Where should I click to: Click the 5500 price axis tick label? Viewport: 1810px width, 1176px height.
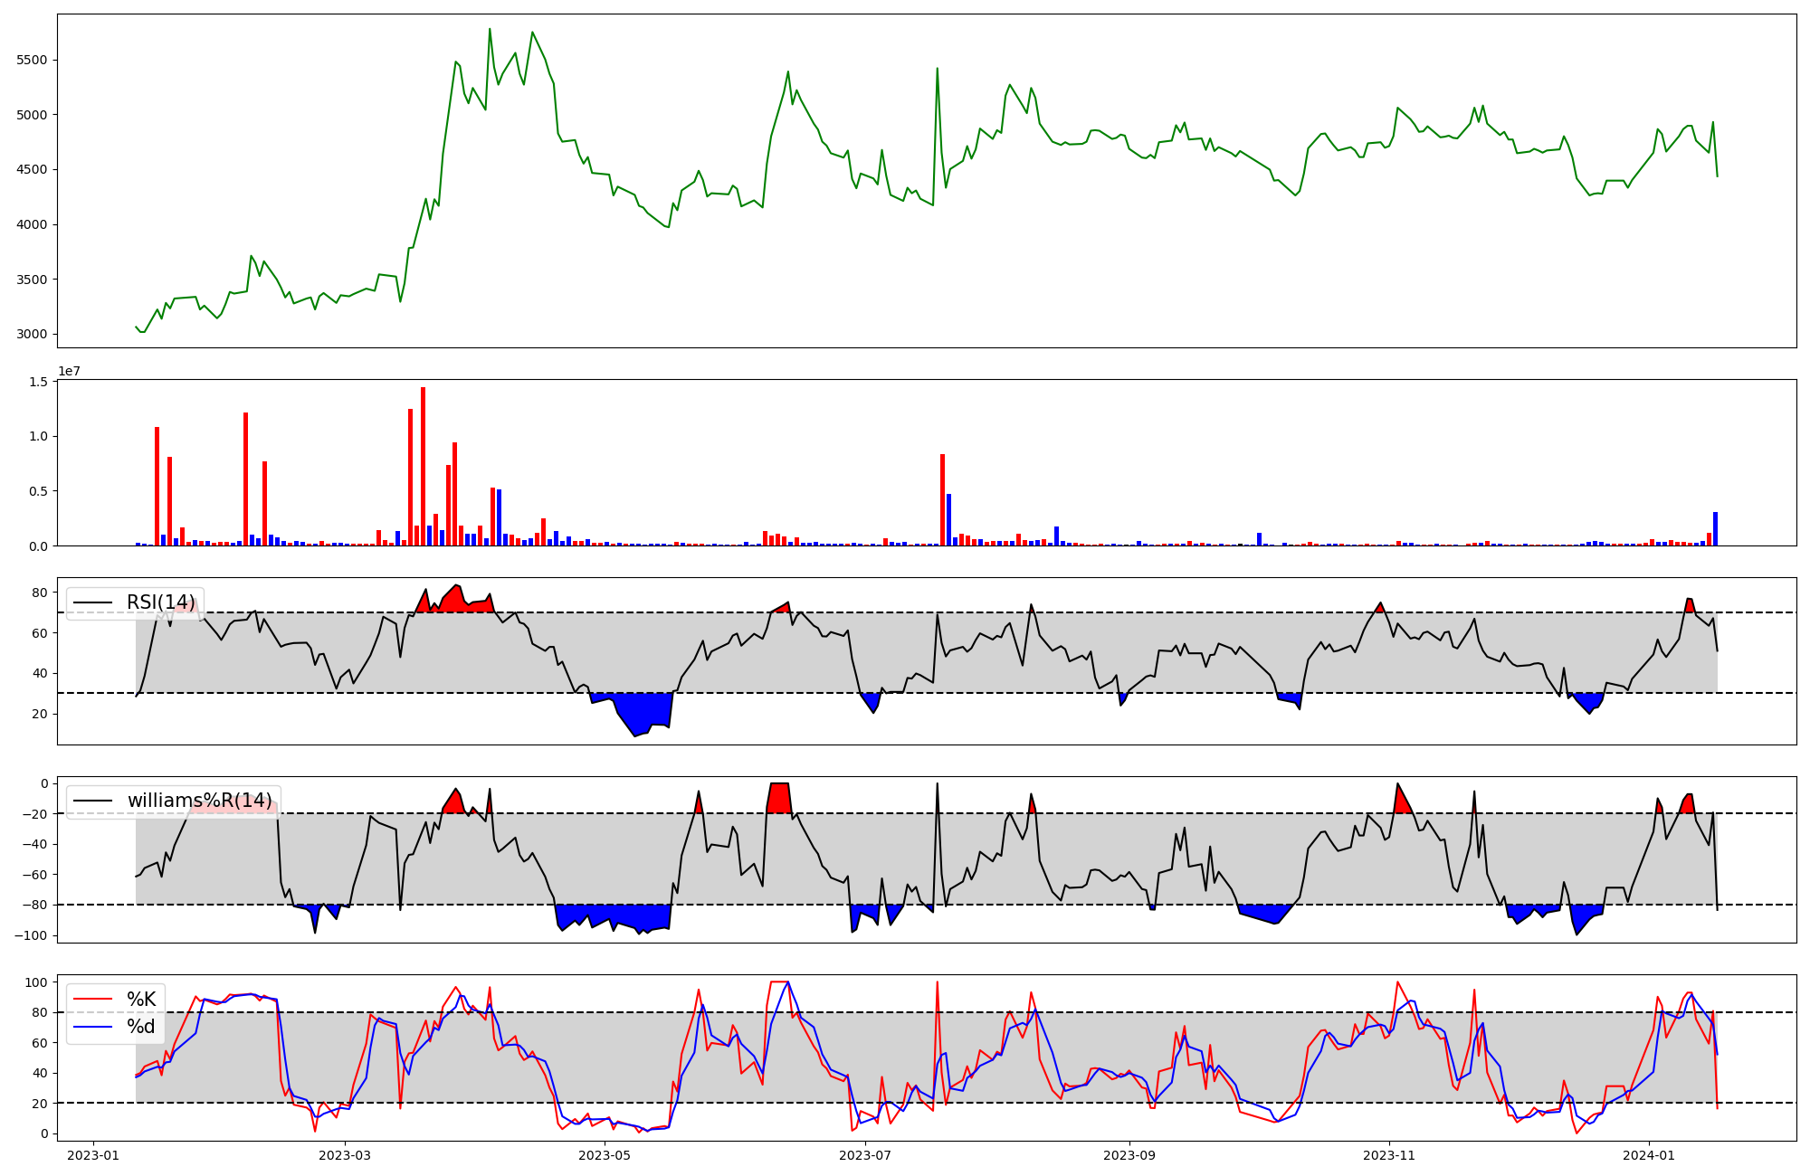[x=31, y=61]
